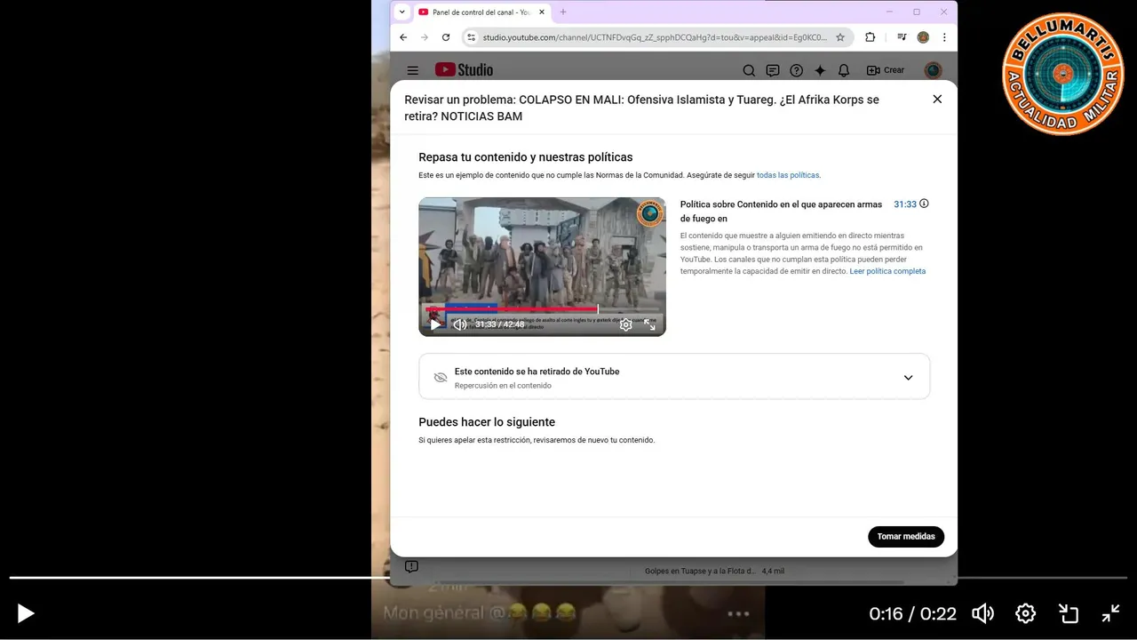Click the outer player rotate screen icon
The image size is (1137, 640).
tap(1069, 613)
